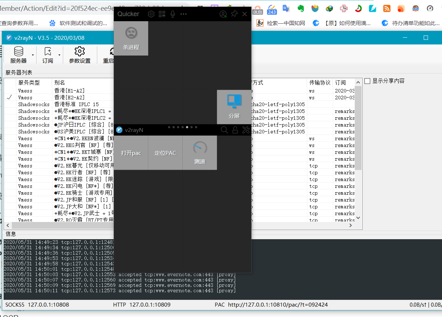The height and width of the screenshot is (317, 442).
Task: Open the three-dots menu in Quicker
Action: tap(183, 14)
